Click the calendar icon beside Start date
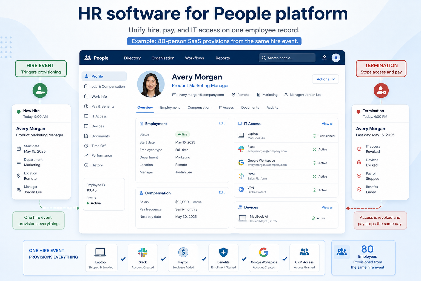 point(19,149)
